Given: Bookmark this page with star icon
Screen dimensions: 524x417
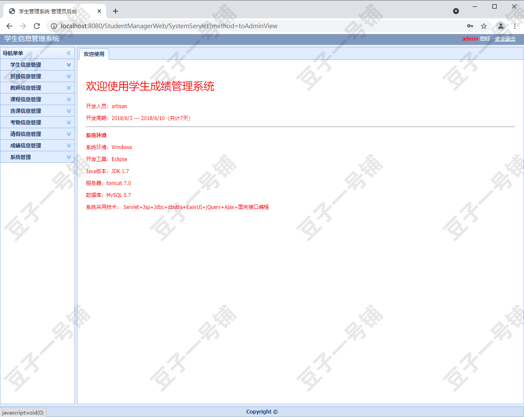Looking at the screenshot, I should pyautogui.click(x=484, y=26).
